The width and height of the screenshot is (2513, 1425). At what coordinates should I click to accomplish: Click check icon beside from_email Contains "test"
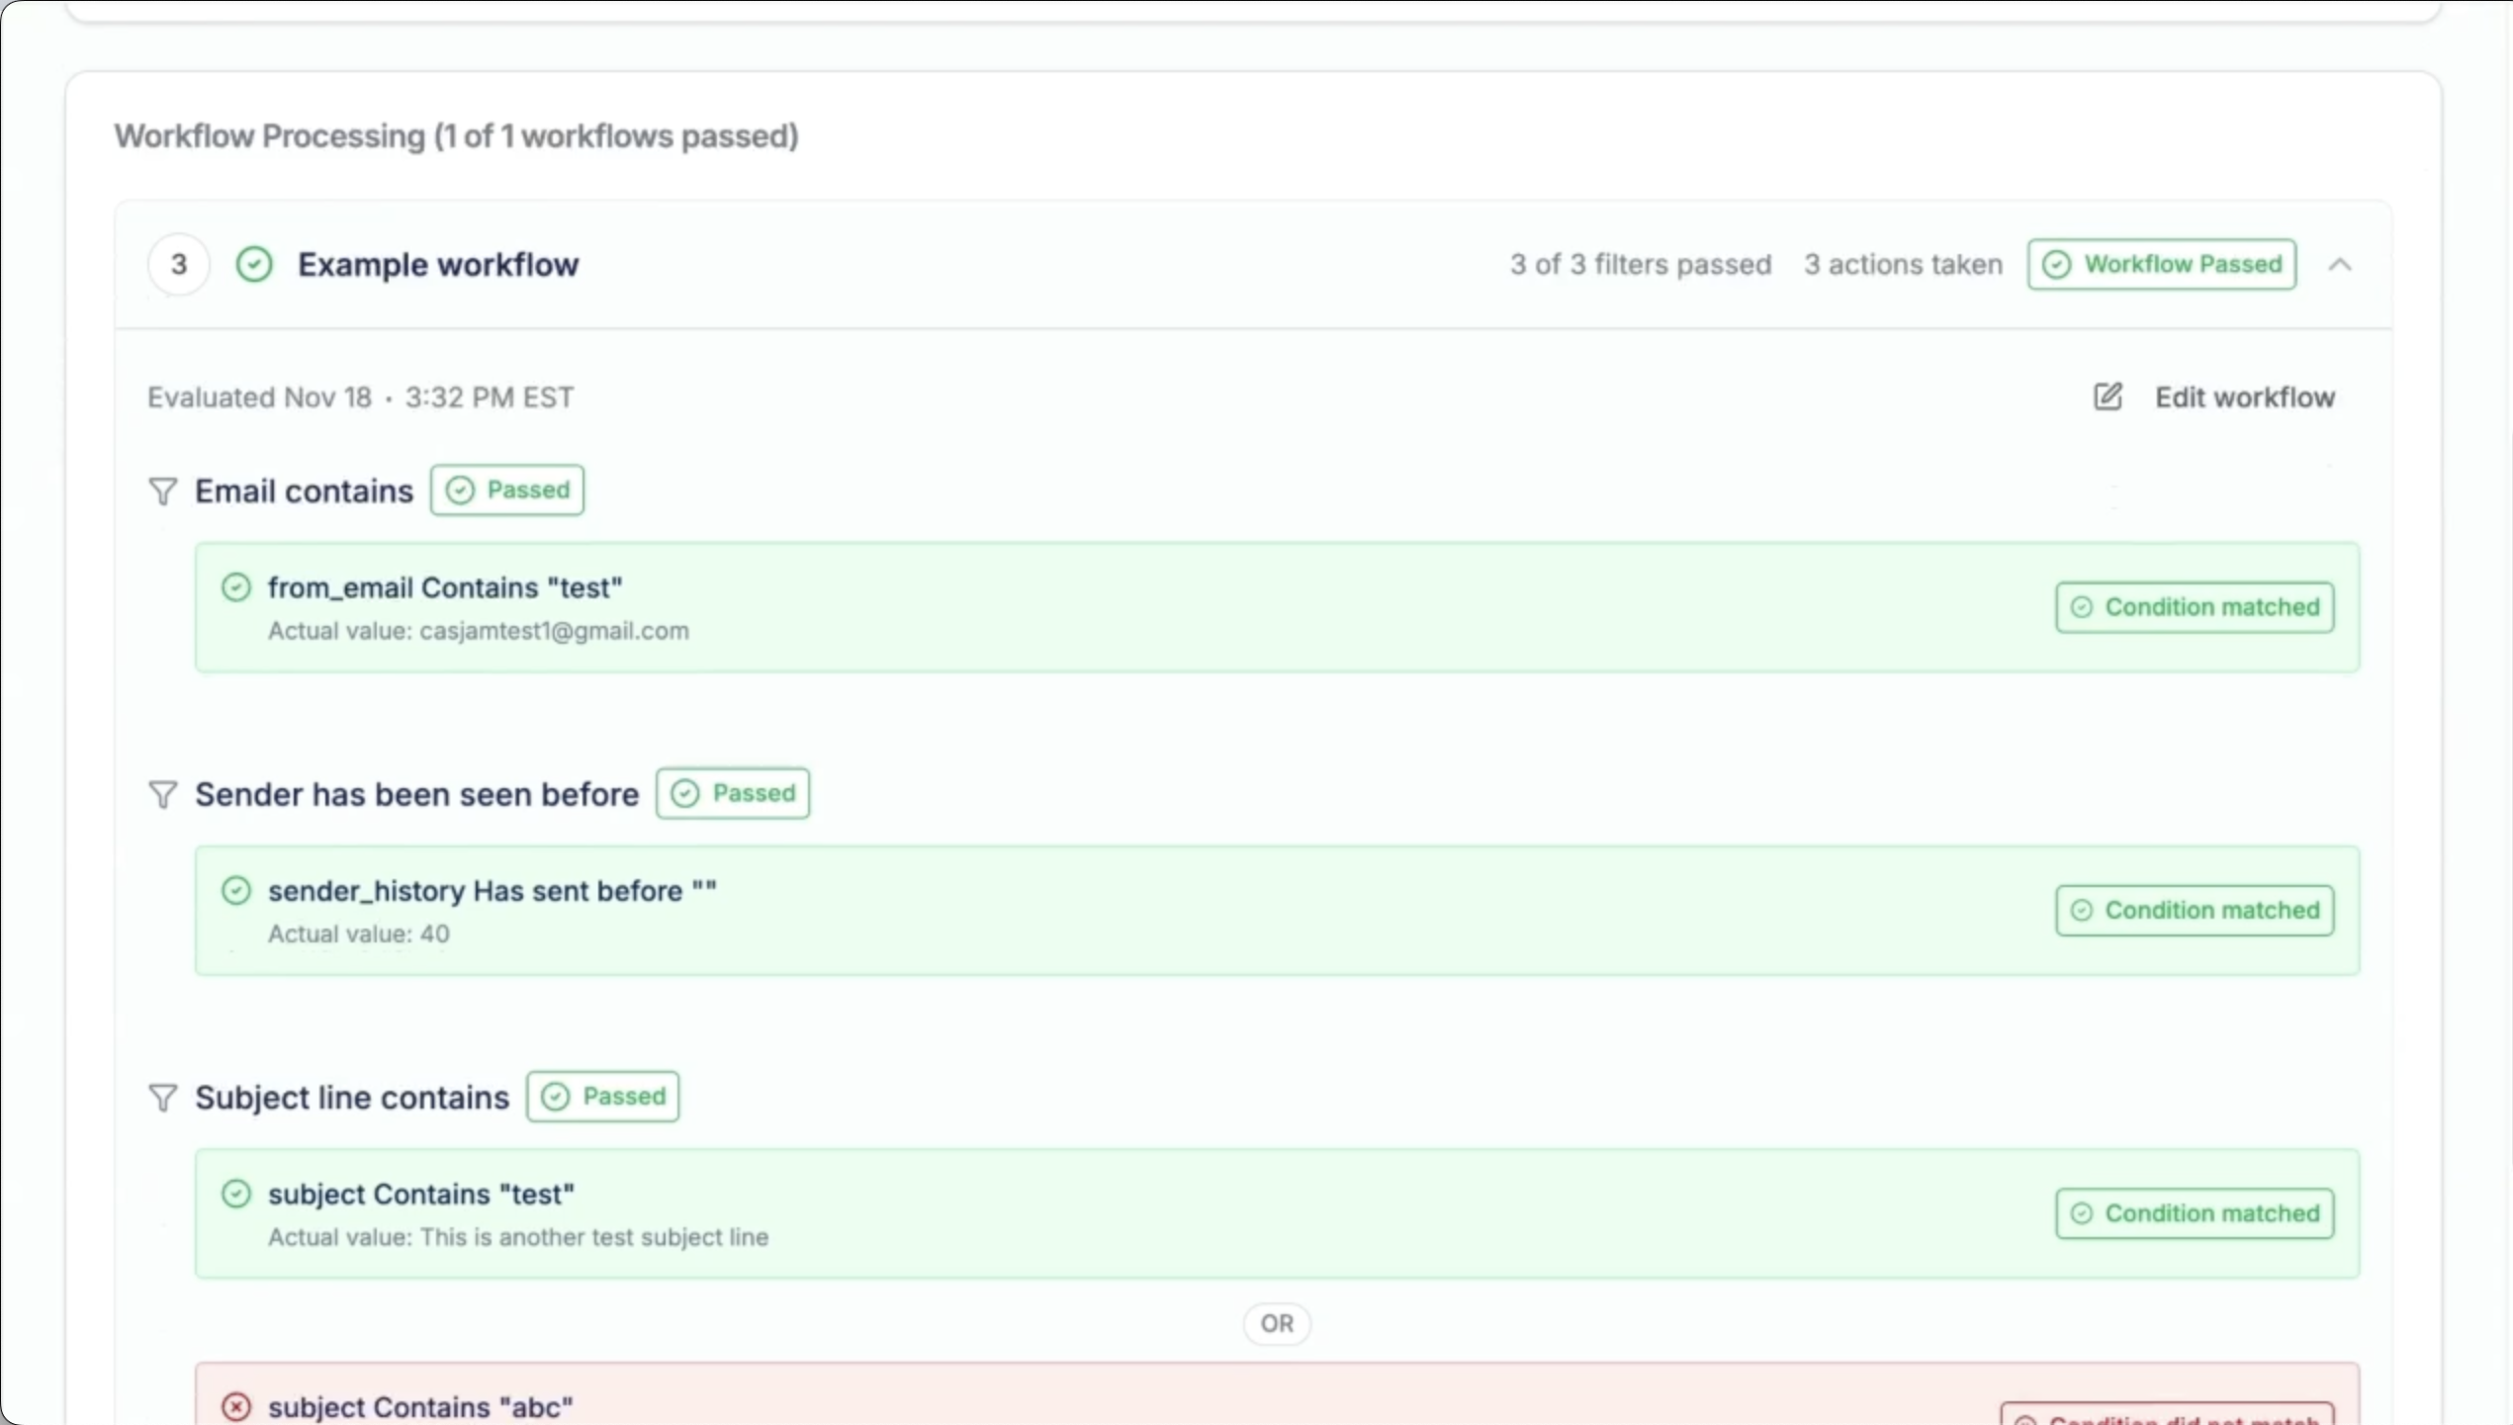(x=236, y=587)
